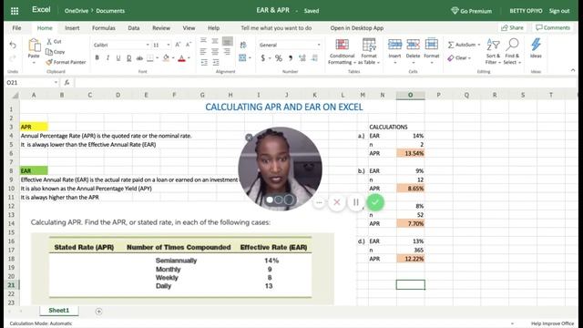Viewport: 583px width, 328px height.
Task: Click the Undo arrow icon
Action: (x=13, y=45)
